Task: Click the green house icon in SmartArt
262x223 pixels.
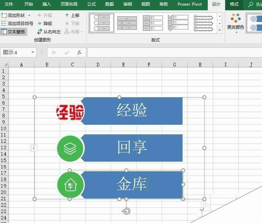Action: (70, 185)
